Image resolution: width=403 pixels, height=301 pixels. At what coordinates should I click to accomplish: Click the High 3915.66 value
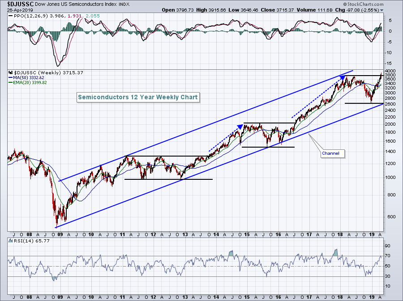211,10
